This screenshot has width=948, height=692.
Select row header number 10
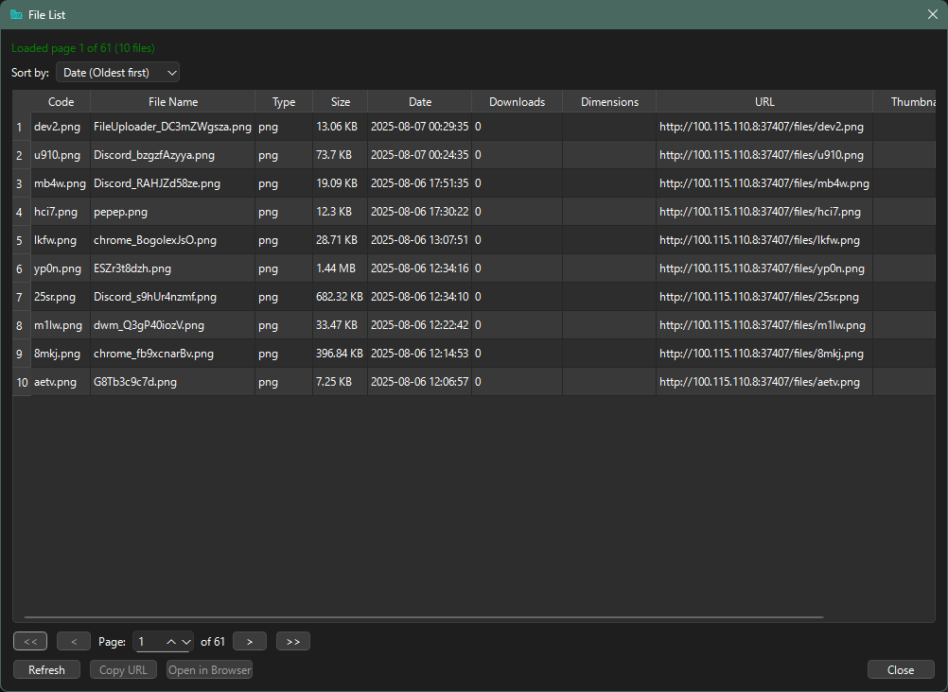[21, 382]
